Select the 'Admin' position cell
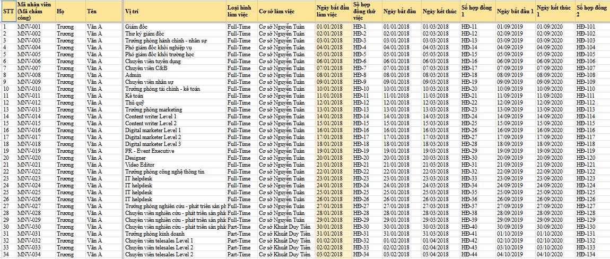 tap(175, 75)
